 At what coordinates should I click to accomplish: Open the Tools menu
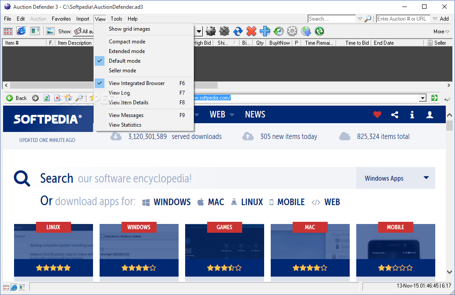(116, 19)
